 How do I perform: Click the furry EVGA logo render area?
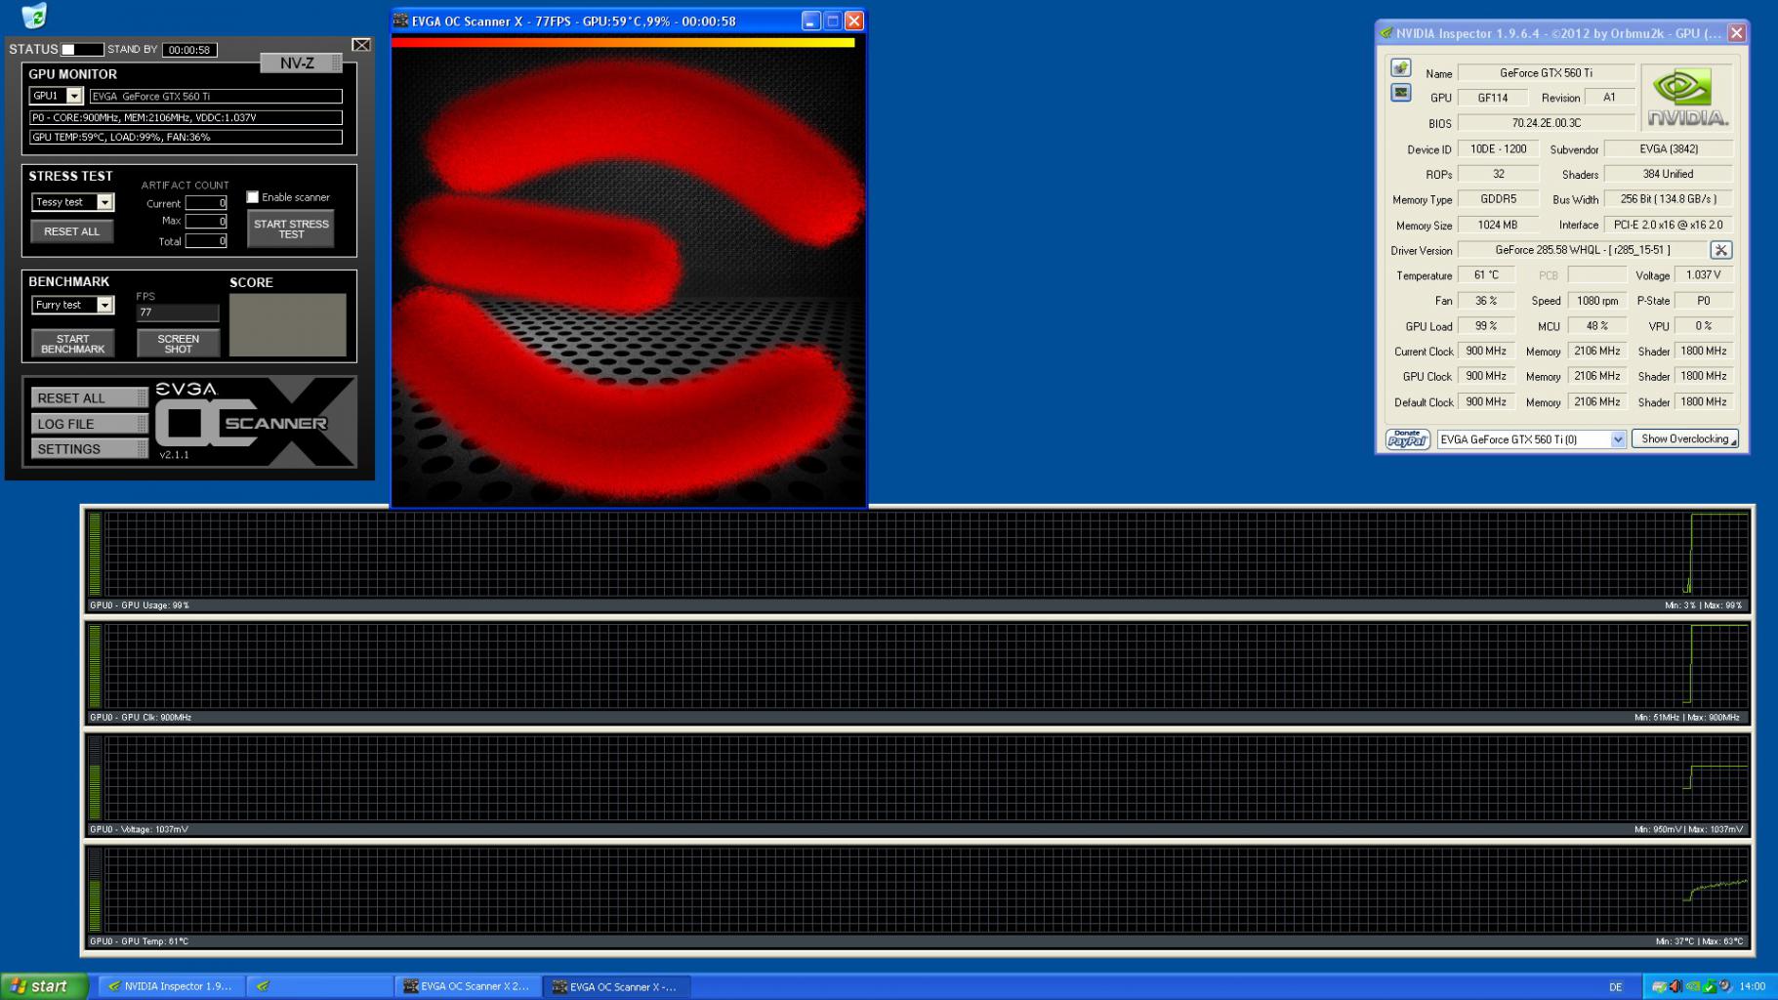[x=629, y=277]
